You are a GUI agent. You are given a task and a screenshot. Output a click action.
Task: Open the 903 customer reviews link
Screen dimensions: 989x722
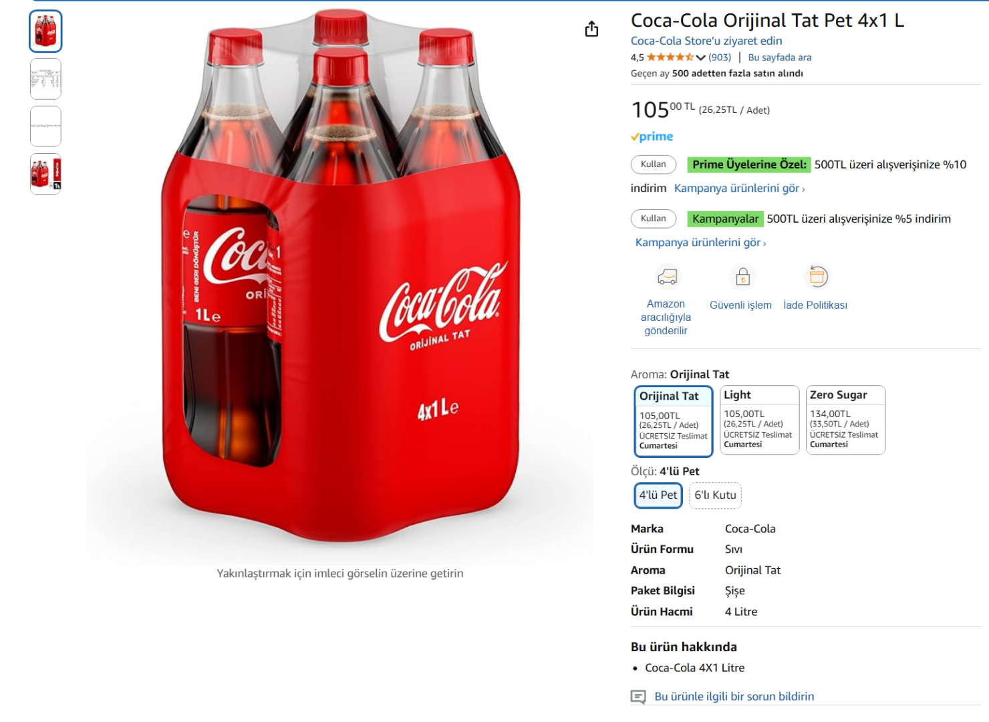[720, 57]
